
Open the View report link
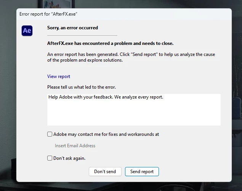point(59,76)
